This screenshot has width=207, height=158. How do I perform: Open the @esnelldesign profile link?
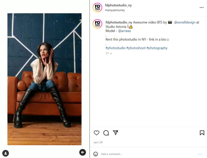click(185, 22)
